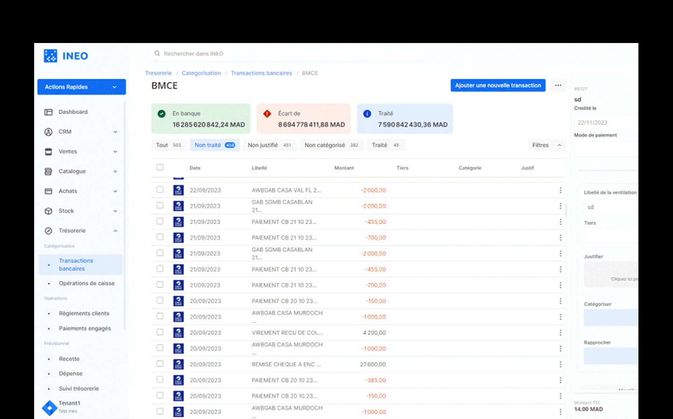Click the INEO logo icon
Viewport: 673px width, 419px height.
point(50,56)
